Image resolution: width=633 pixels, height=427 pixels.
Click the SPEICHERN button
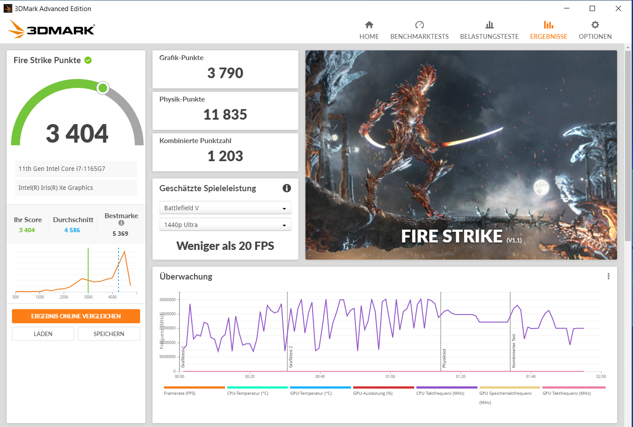tap(109, 334)
